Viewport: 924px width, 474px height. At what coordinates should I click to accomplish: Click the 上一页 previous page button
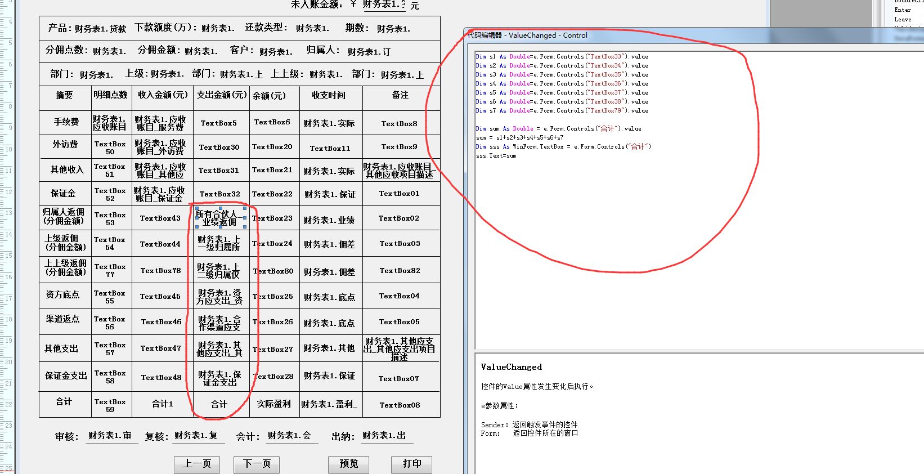coord(197,464)
